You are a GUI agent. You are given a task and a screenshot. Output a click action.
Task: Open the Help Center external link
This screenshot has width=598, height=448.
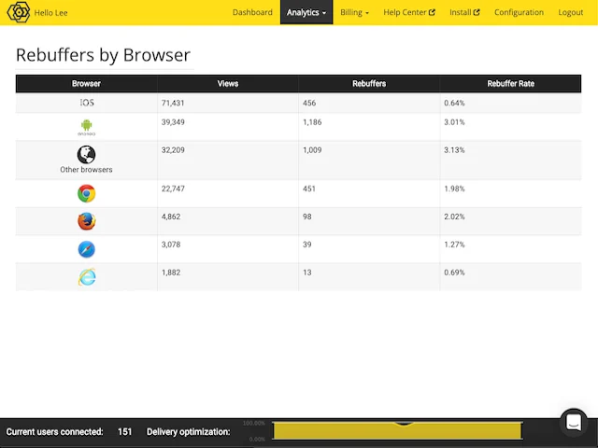[x=409, y=12]
